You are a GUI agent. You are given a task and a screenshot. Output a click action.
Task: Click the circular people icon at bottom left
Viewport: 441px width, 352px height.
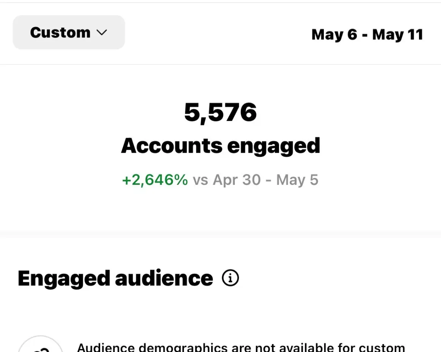coord(41,344)
